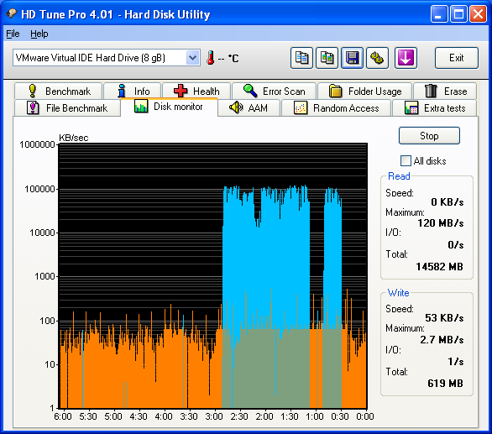Click the blue Info tab icon

click(122, 91)
